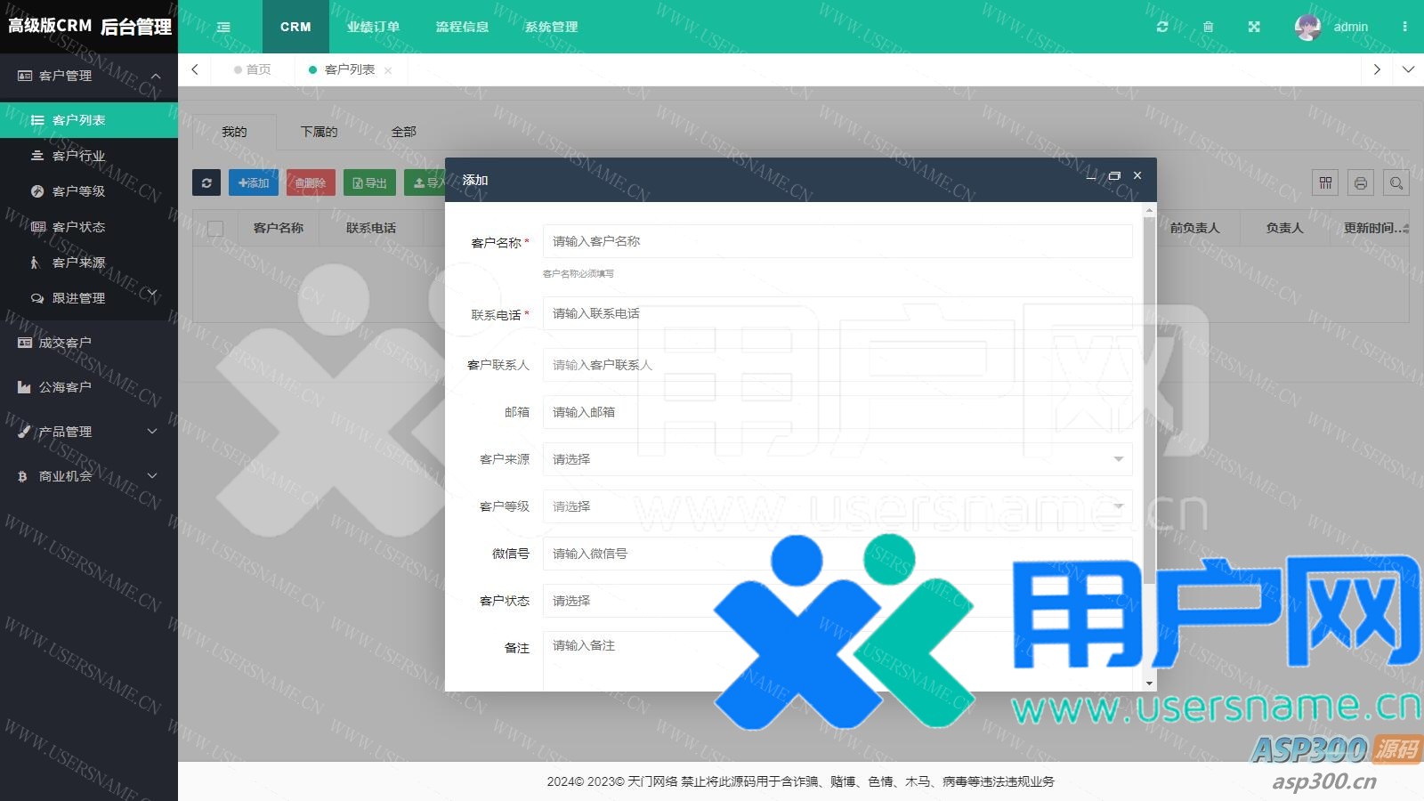
Task: Click the green 导出 button
Action: (x=369, y=182)
